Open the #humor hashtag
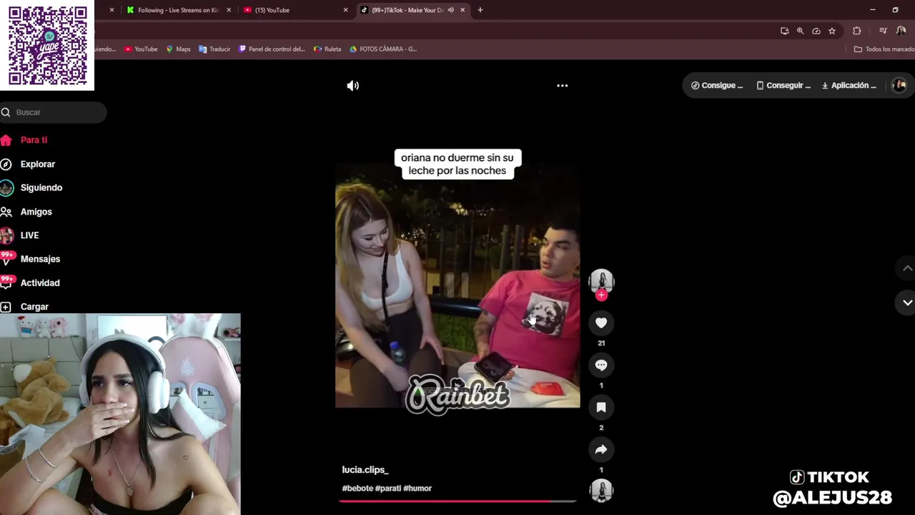The width and height of the screenshot is (915, 515). tap(417, 489)
